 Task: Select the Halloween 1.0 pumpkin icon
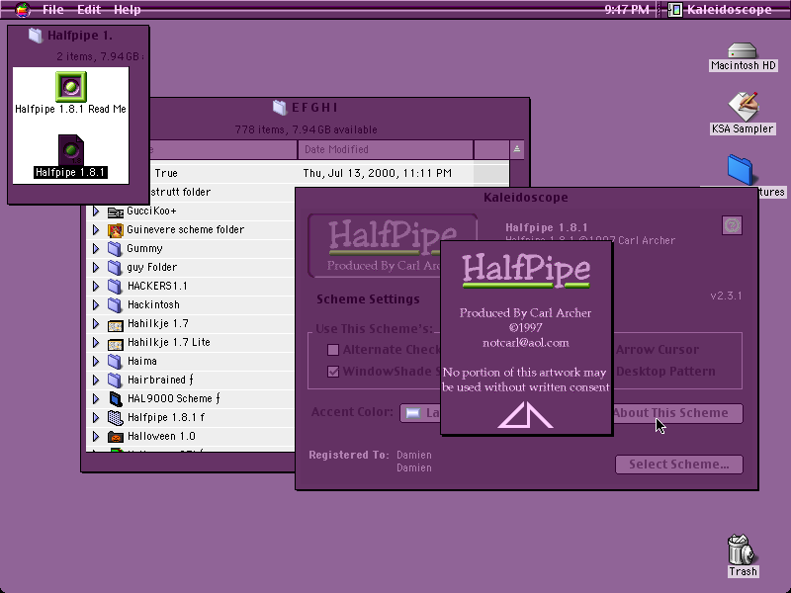[x=116, y=437]
